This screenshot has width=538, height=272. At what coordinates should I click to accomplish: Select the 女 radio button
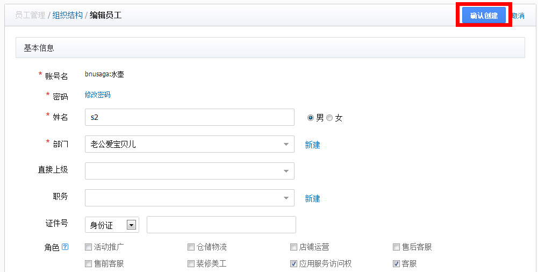tap(329, 118)
